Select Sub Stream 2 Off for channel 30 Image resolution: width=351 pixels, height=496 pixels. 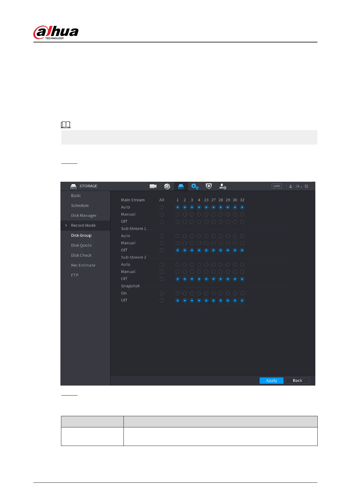tap(235, 279)
